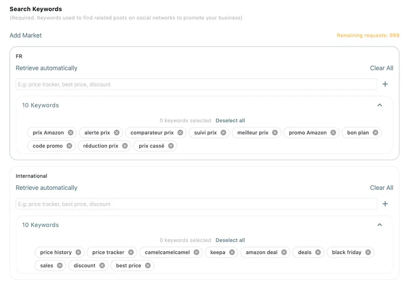Retrieve International keywords automatically
Viewport: 409px width, 285px height.
click(47, 188)
